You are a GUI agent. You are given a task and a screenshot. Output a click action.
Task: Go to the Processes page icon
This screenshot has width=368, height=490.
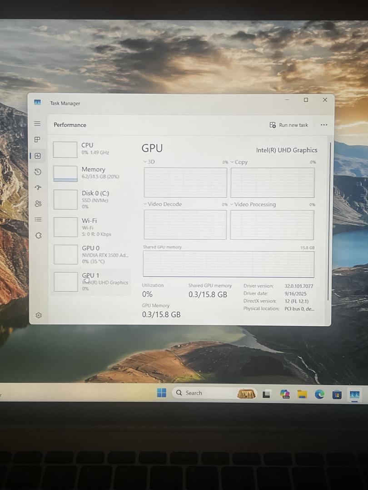[37, 139]
